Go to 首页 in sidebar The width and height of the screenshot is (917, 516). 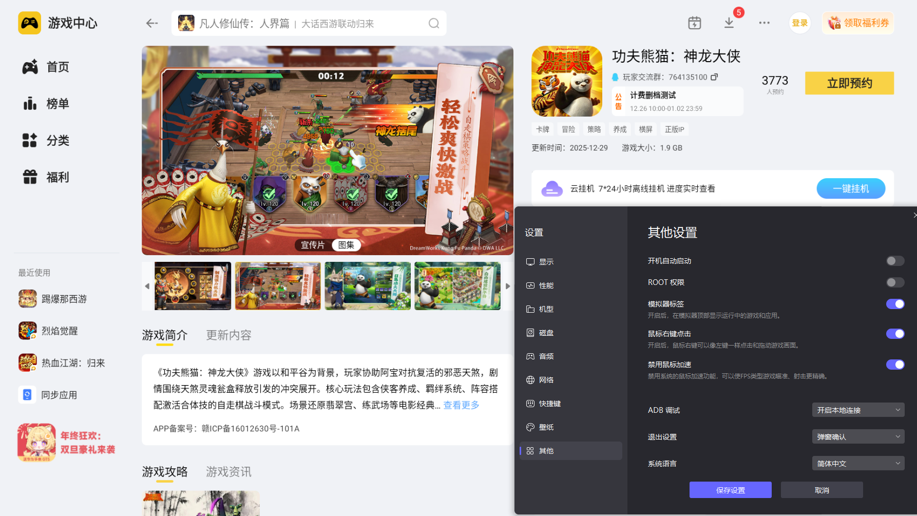click(x=46, y=67)
